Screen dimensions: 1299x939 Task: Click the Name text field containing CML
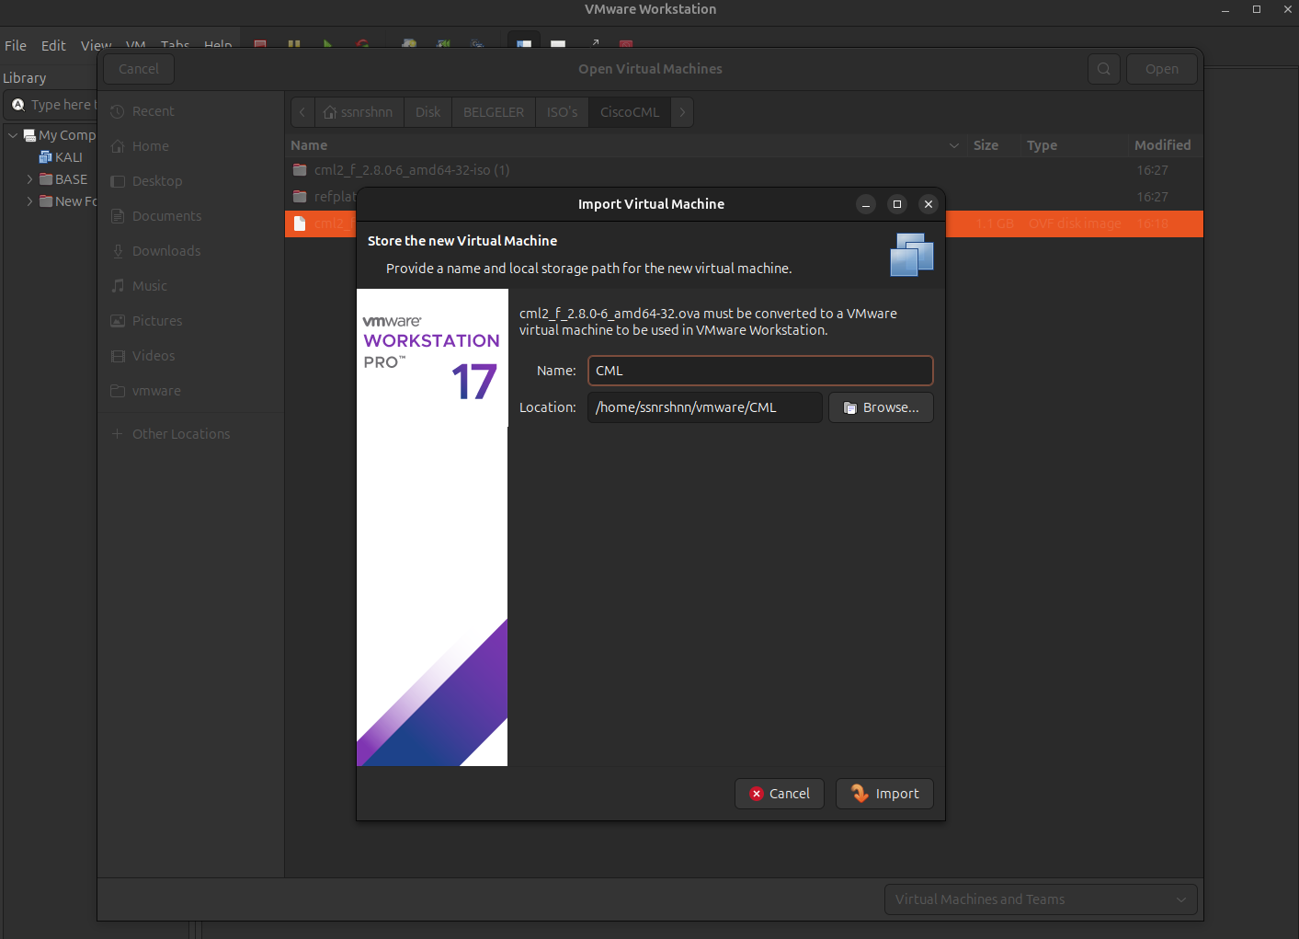click(759, 371)
